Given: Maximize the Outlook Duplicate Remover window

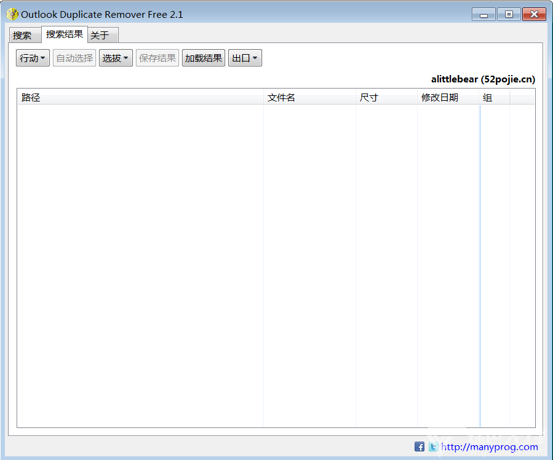Looking at the screenshot, I should 509,15.
